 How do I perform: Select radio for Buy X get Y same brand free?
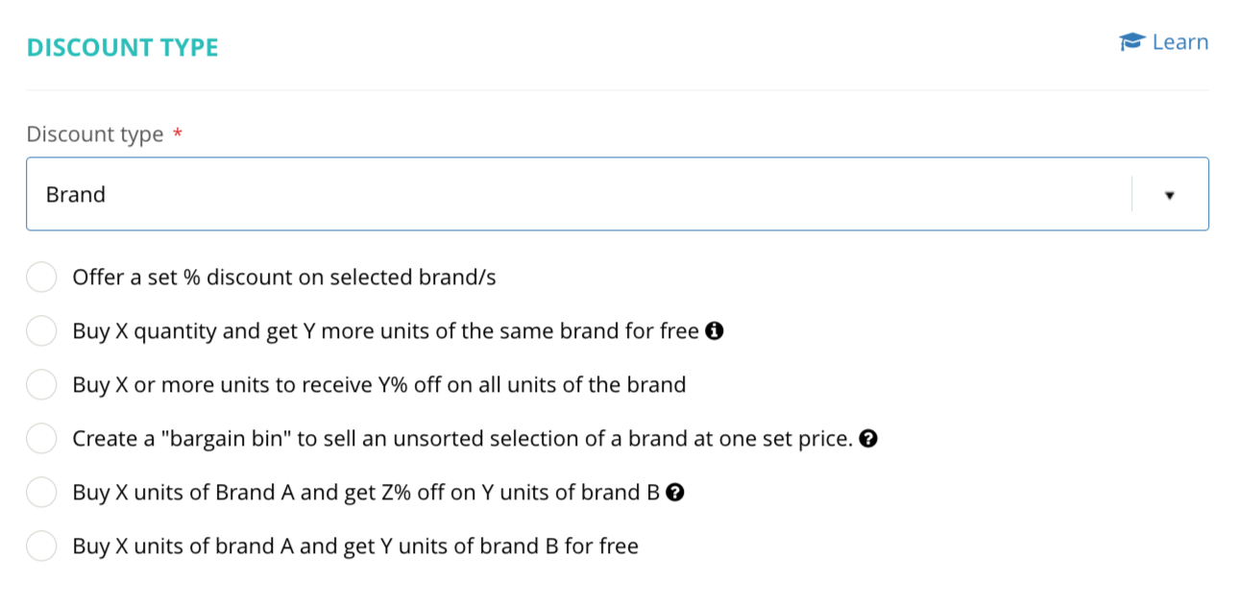click(x=41, y=331)
